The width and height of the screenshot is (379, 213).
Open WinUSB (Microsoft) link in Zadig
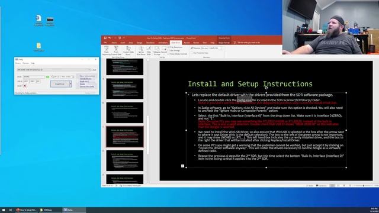(x=87, y=86)
